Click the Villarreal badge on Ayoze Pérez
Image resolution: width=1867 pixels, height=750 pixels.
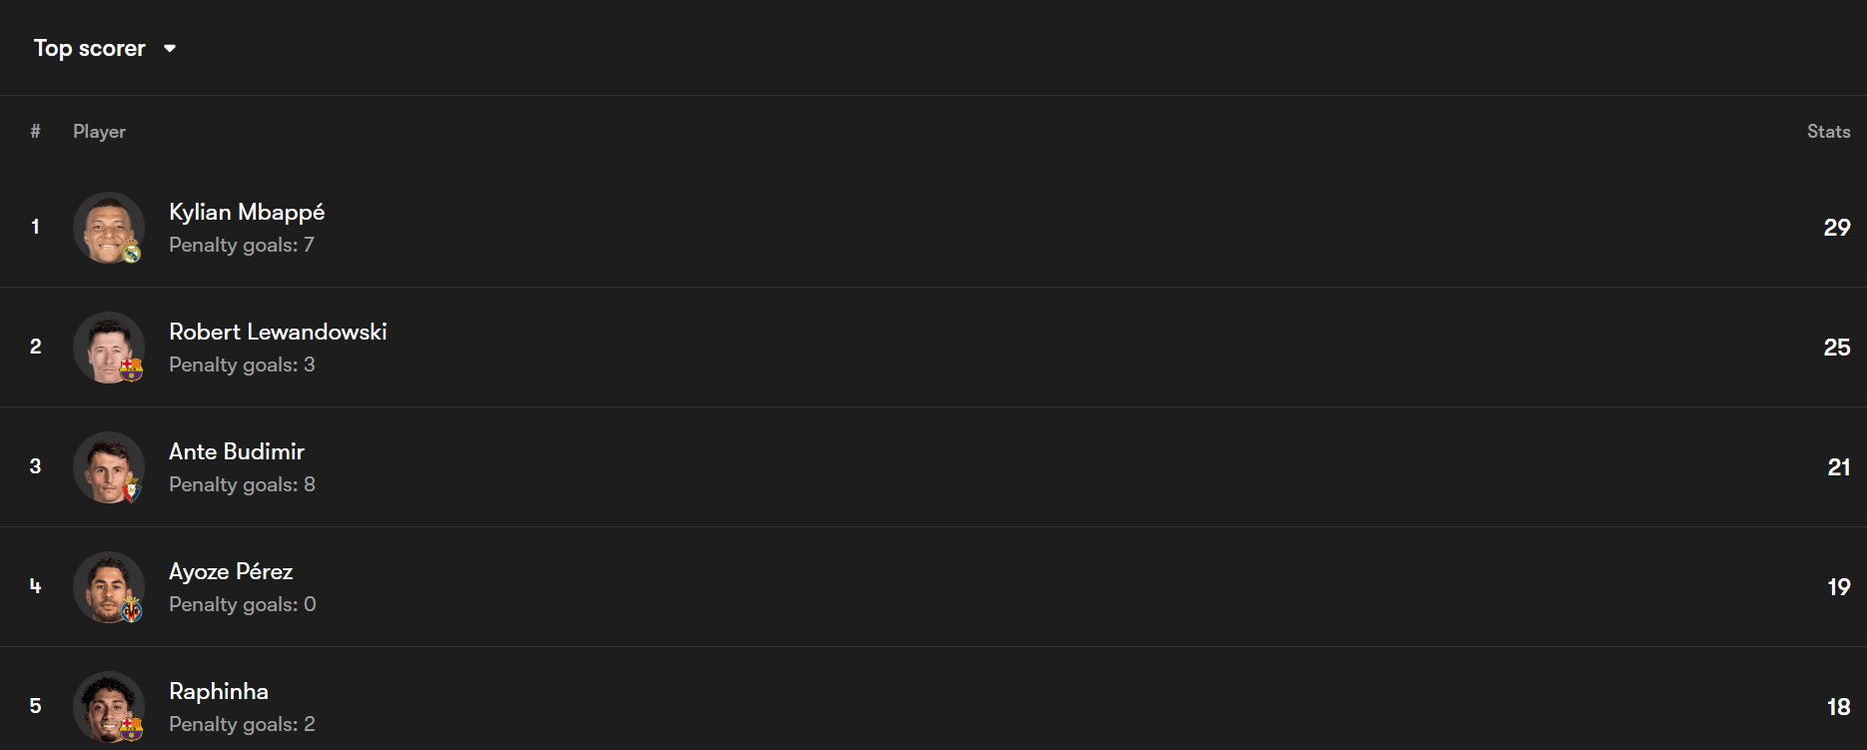coord(132,610)
